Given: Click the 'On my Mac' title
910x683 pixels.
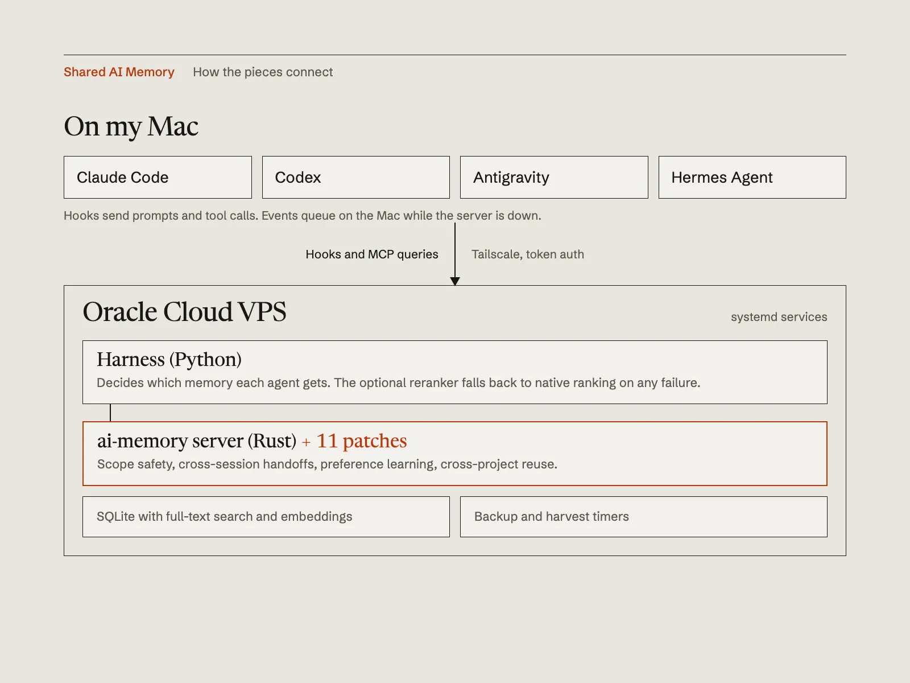Looking at the screenshot, I should [131, 126].
